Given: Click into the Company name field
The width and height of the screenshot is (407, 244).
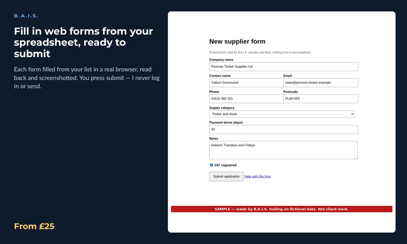Looking at the screenshot, I should click(x=284, y=67).
